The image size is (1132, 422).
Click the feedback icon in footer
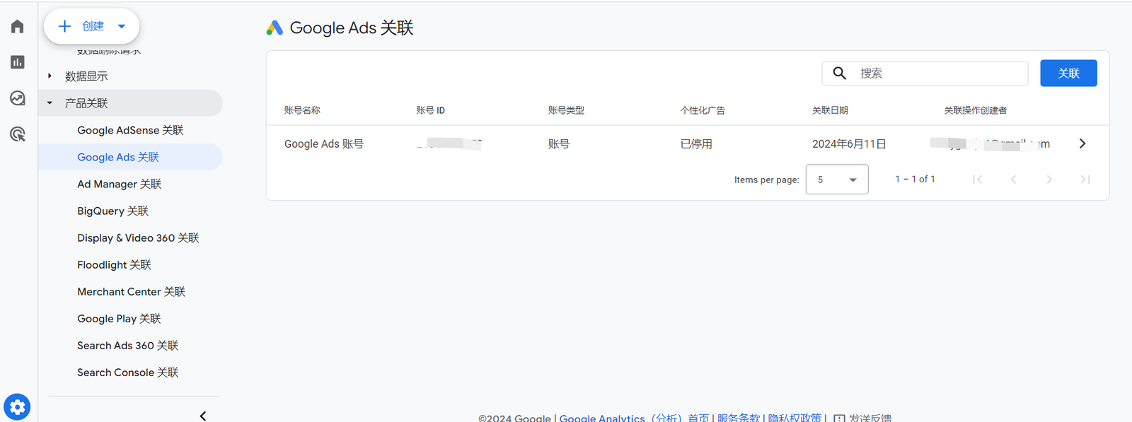click(x=839, y=418)
